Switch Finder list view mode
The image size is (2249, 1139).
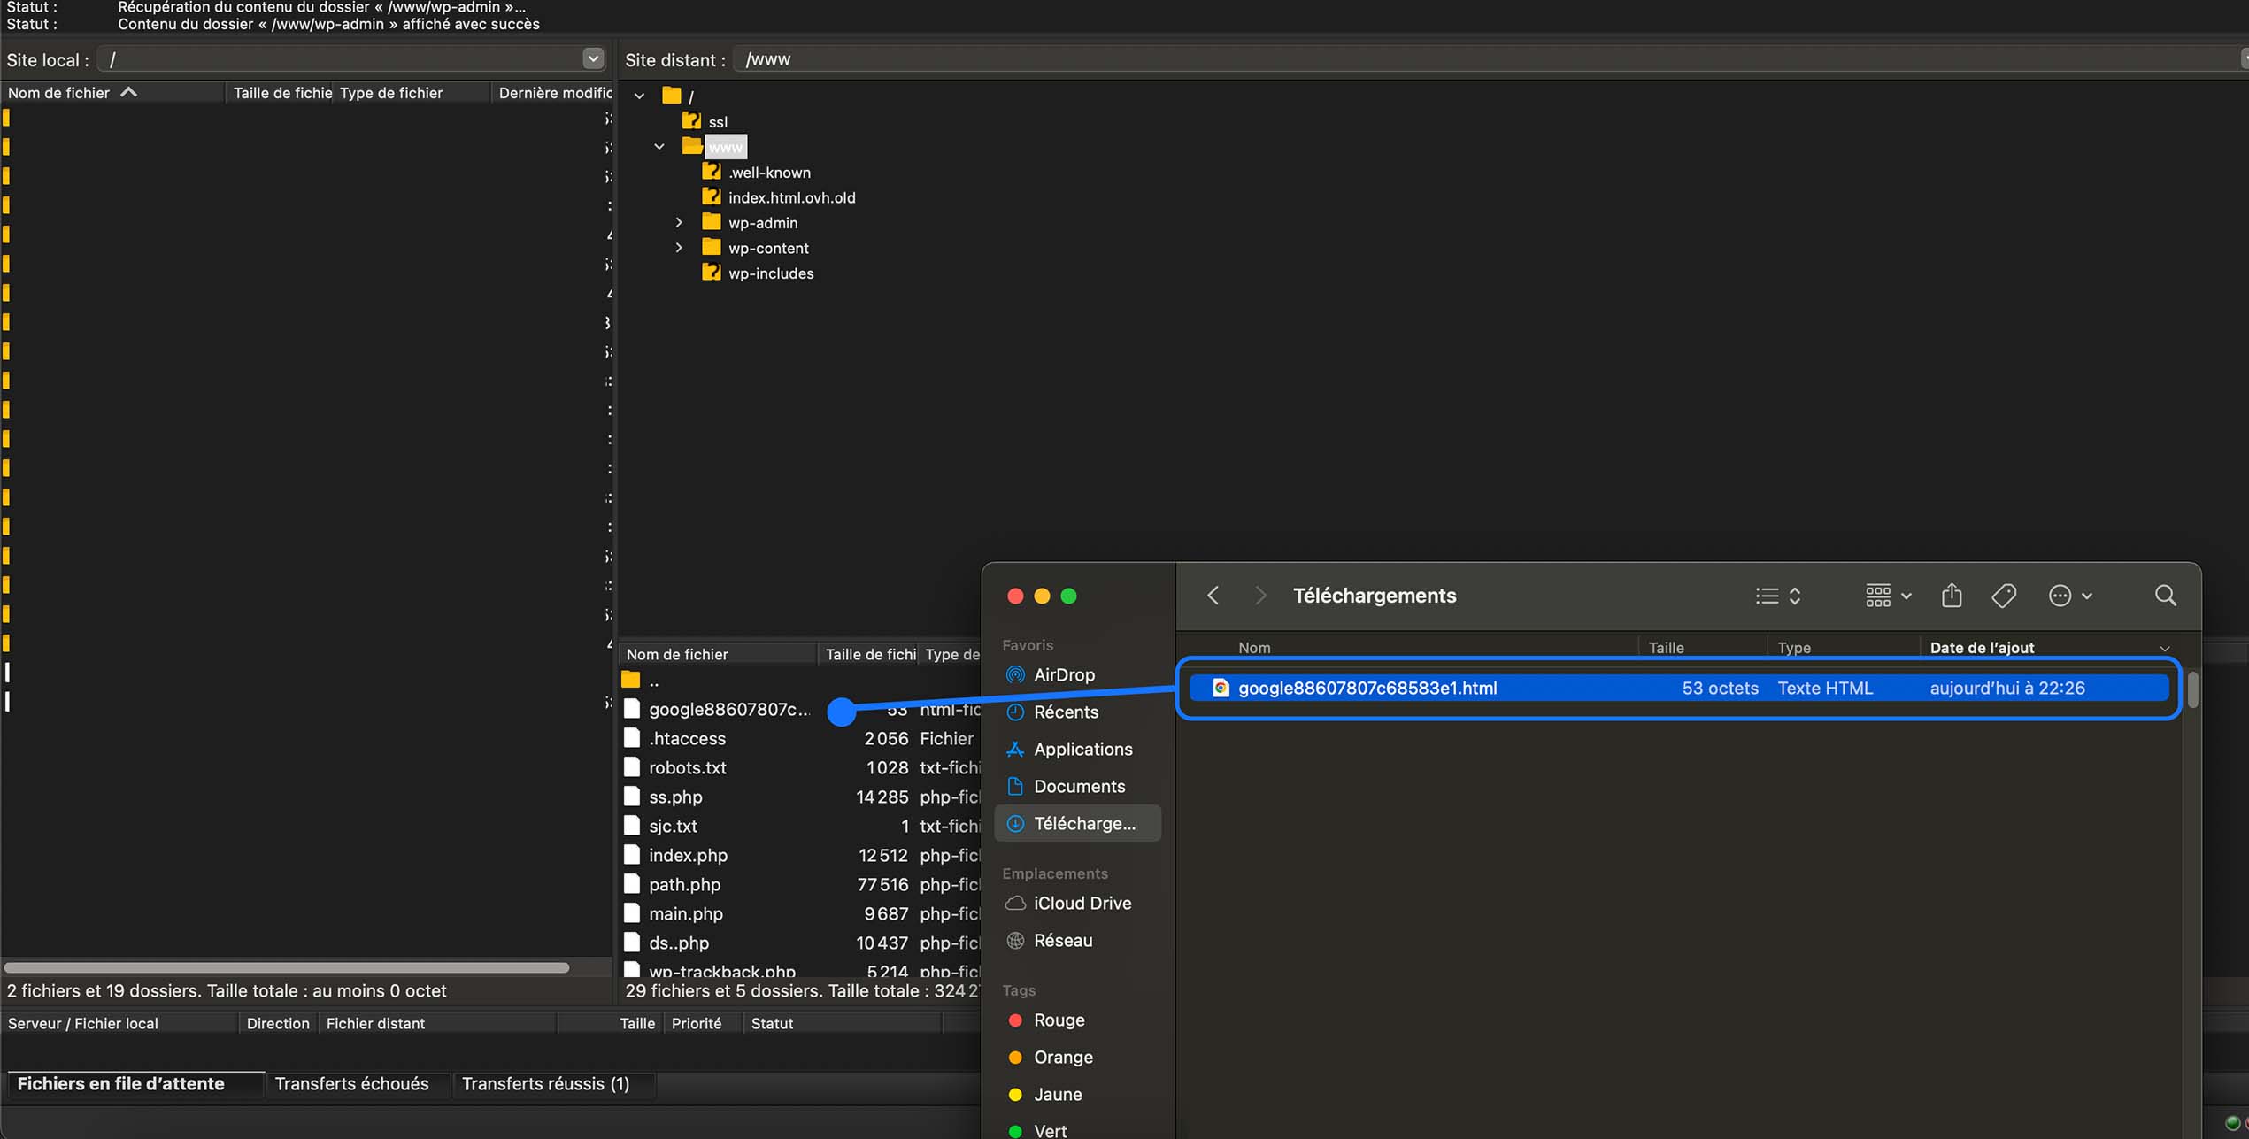(x=1777, y=596)
